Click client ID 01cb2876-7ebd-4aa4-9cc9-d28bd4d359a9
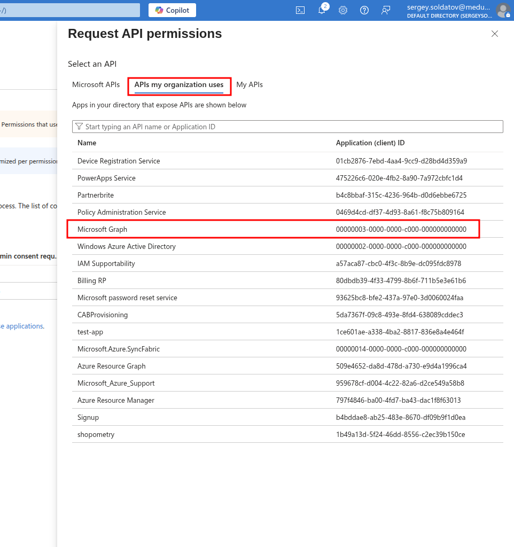Screen dimensions: 514x547 [x=401, y=161]
